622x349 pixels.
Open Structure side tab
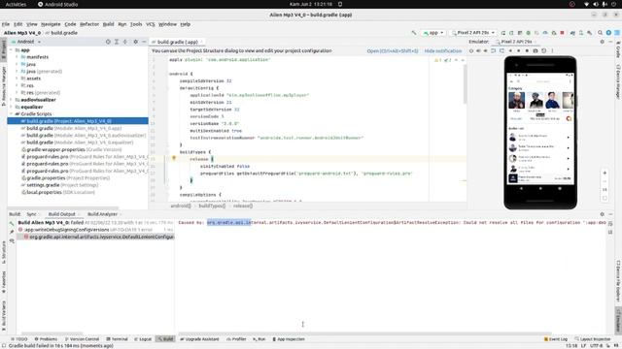[x=4, y=252]
